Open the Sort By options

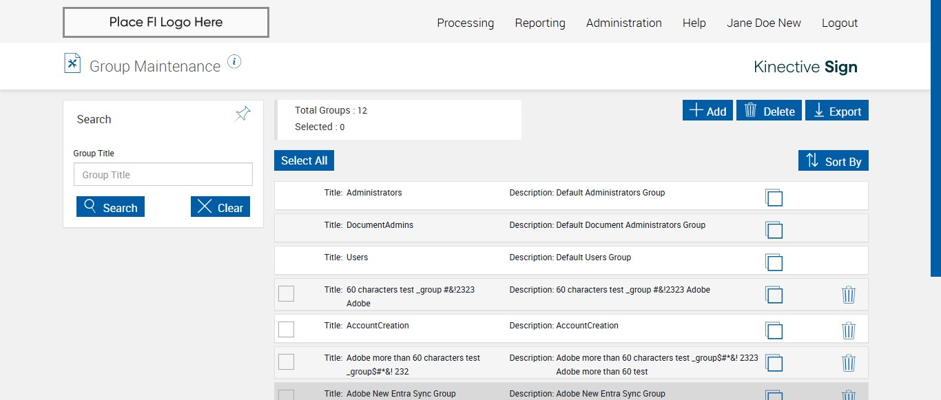coord(834,161)
